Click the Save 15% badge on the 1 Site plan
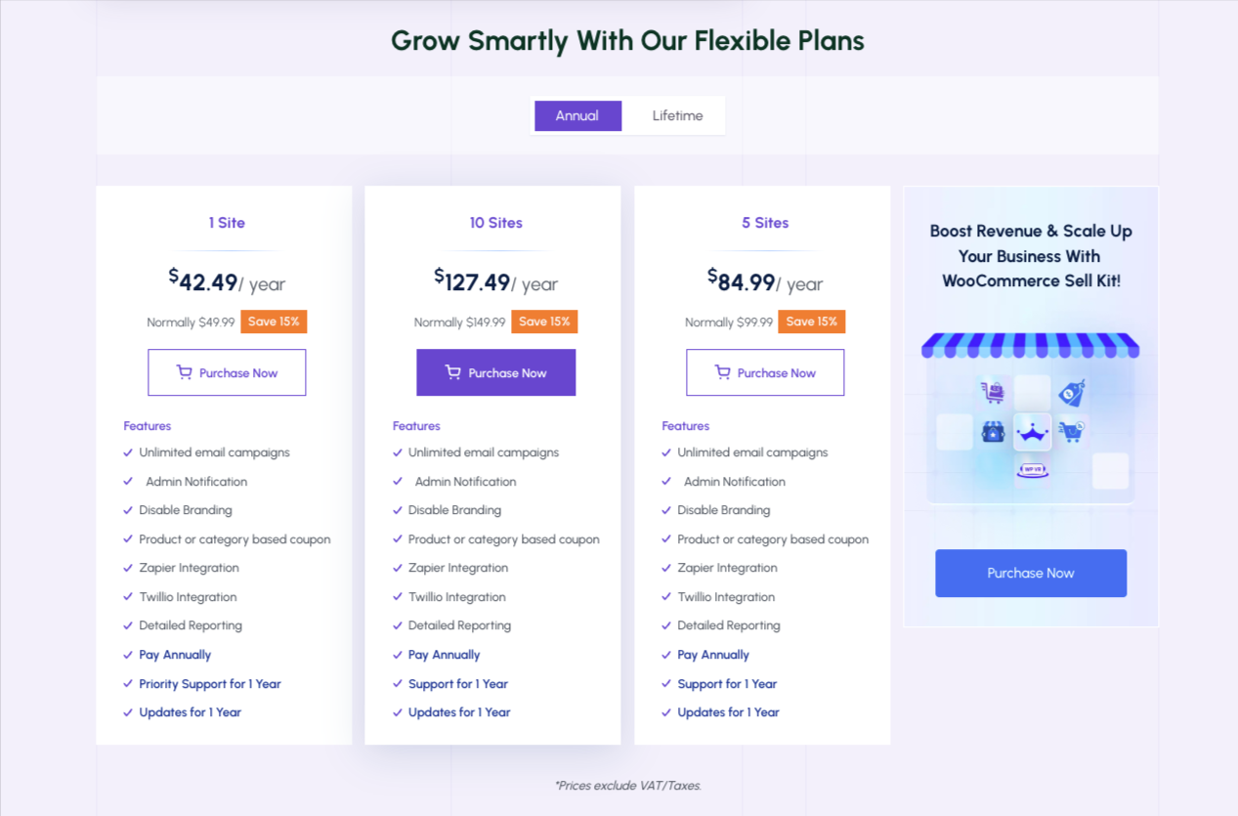The image size is (1238, 816). (x=274, y=322)
